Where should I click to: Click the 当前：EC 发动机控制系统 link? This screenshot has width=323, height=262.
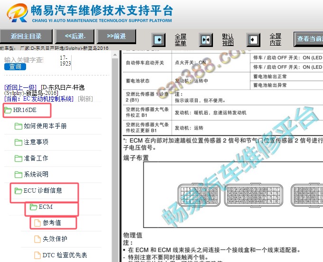click(x=39, y=99)
